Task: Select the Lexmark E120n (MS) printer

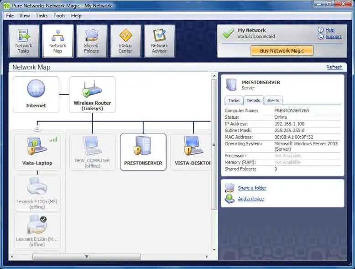Action: click(37, 193)
